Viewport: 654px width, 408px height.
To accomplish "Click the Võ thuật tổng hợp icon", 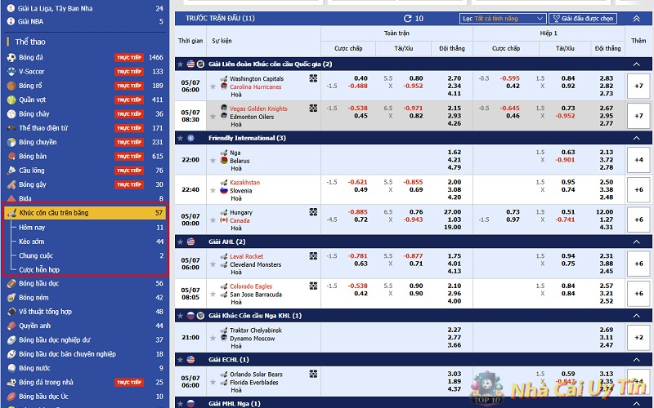I will (x=11, y=312).
